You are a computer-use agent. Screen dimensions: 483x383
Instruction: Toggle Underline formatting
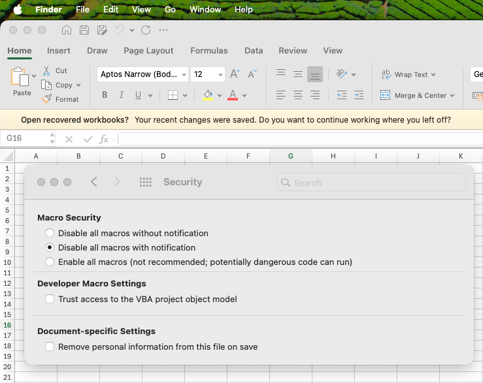point(138,95)
